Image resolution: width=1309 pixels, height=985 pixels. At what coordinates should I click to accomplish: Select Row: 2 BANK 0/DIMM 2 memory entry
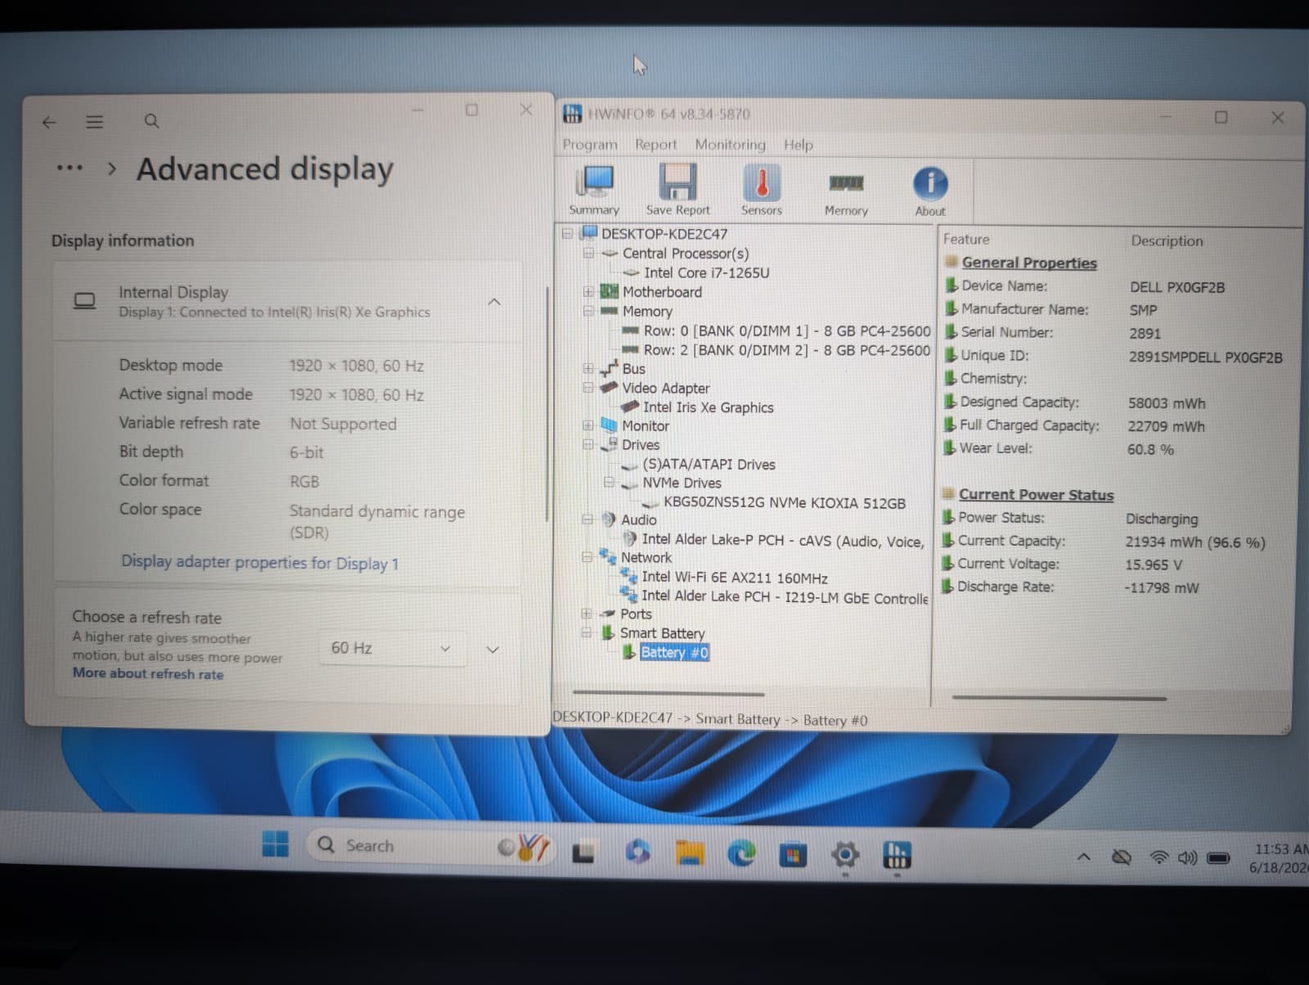[787, 349]
